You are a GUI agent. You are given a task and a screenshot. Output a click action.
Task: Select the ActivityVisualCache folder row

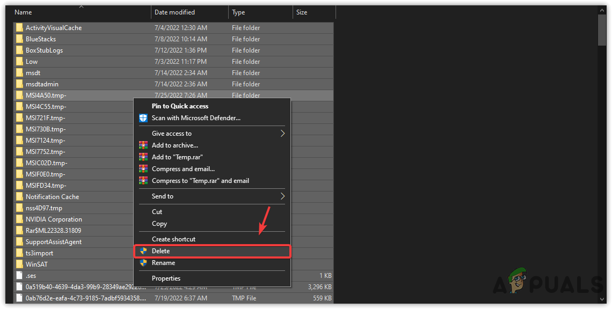(x=54, y=28)
